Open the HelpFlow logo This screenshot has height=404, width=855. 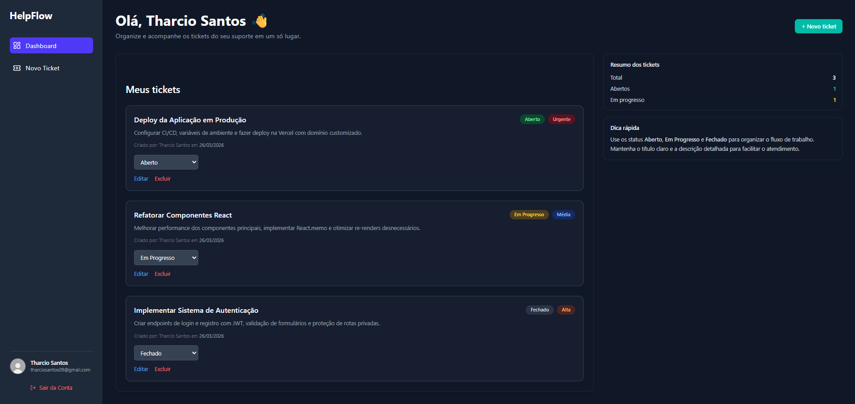(x=31, y=16)
